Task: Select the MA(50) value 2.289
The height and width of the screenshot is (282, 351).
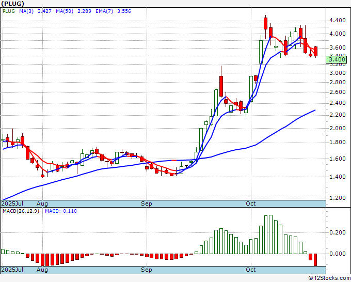Action: (84, 11)
